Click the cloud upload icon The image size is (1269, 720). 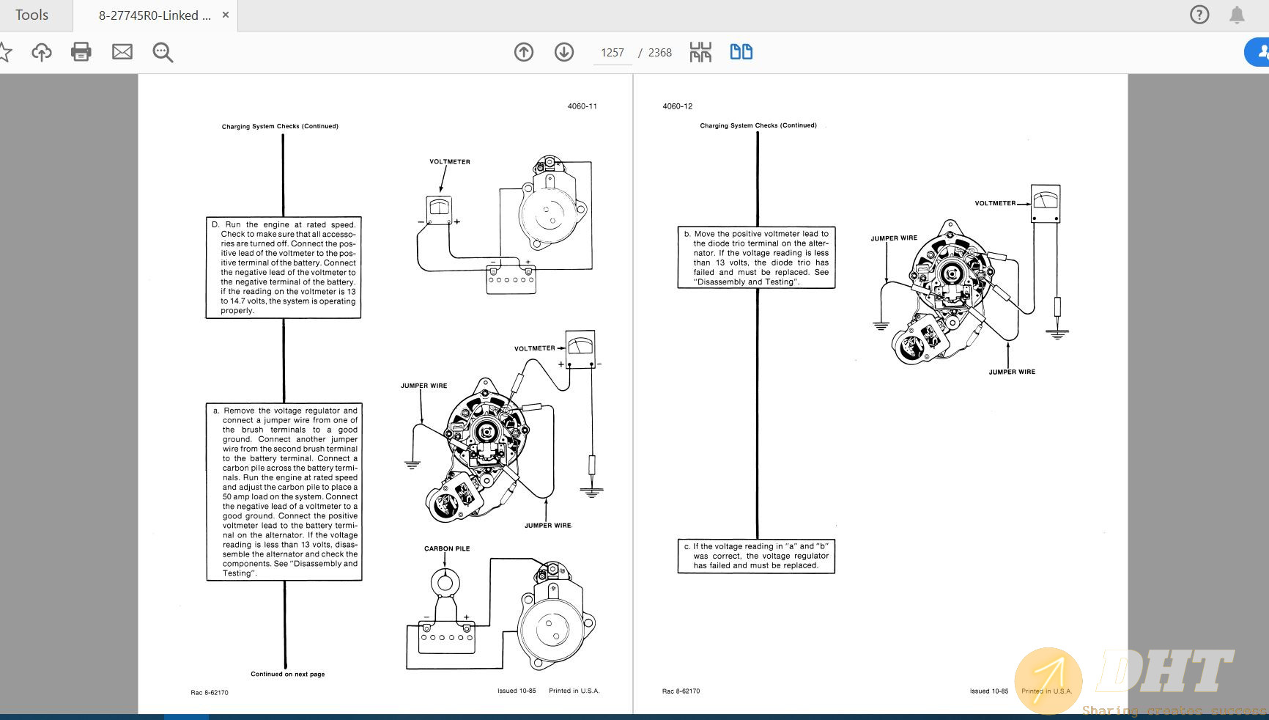point(42,52)
